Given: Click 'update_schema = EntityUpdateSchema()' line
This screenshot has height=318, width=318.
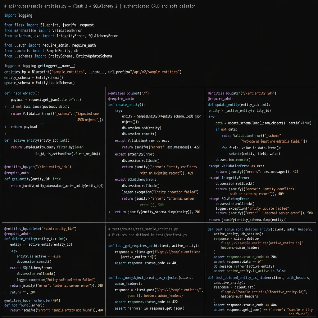Looking at the screenshot, I should coord(39,83).
